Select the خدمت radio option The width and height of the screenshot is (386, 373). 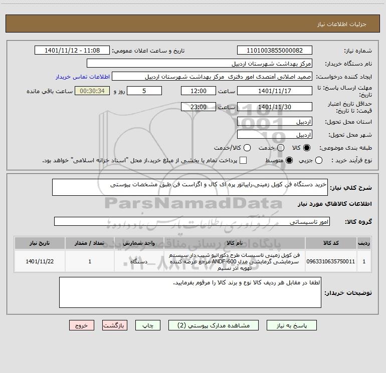pyautogui.click(x=281, y=148)
